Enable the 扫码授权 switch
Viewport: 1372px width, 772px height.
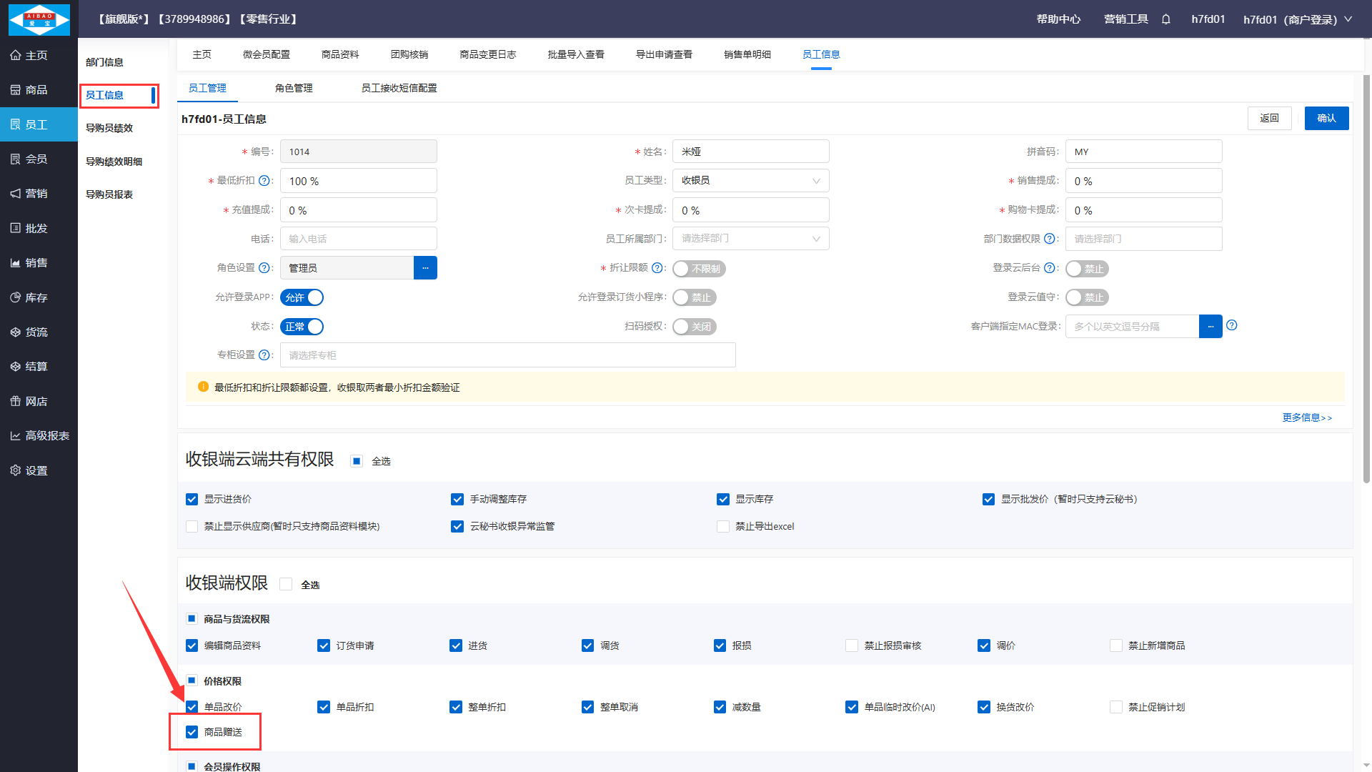tap(694, 327)
